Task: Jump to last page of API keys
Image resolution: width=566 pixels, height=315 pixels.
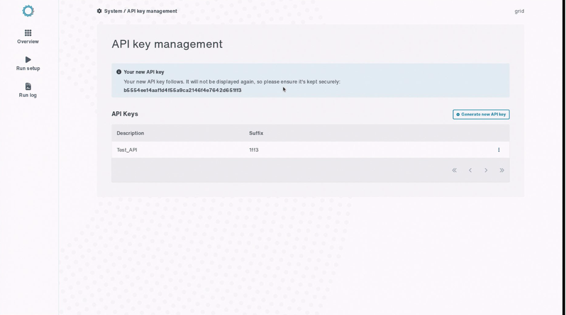Action: click(x=501, y=170)
